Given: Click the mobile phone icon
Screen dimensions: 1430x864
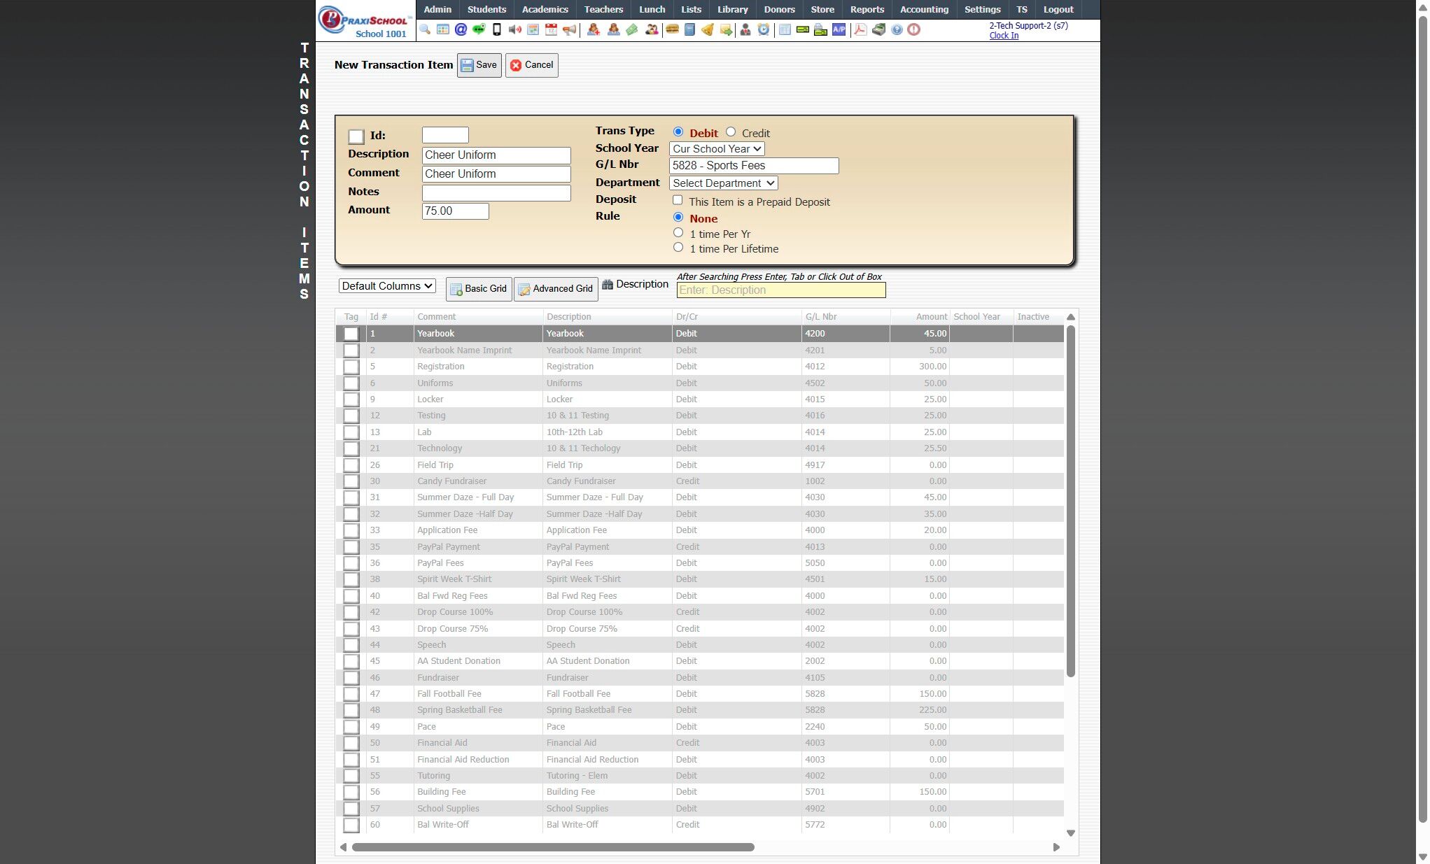Looking at the screenshot, I should tap(497, 29).
